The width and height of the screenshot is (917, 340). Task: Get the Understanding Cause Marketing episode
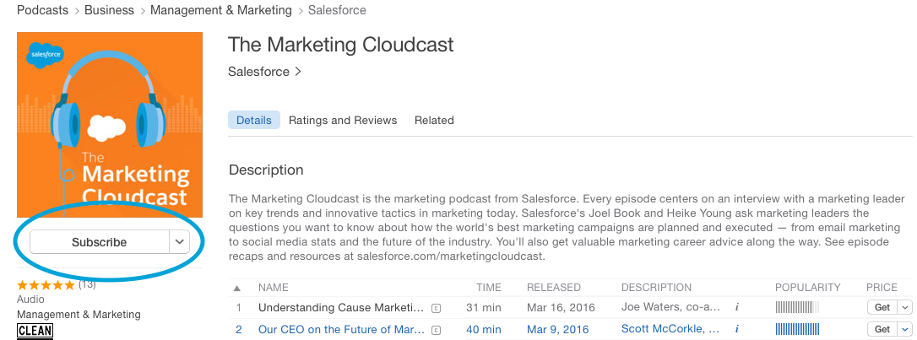[x=882, y=308]
